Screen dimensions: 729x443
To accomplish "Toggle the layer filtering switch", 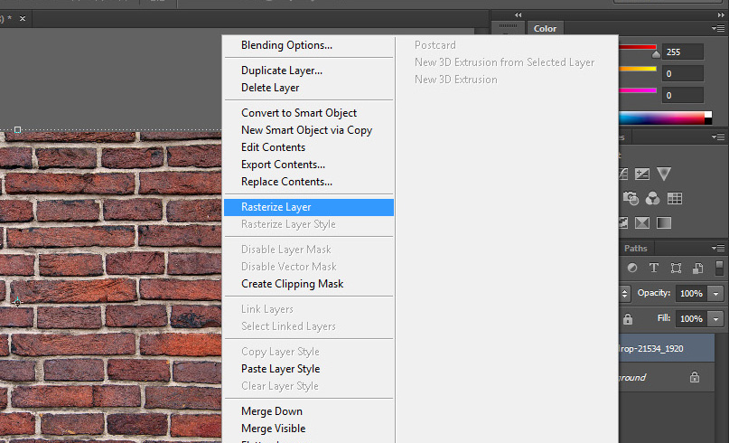I will tap(720, 269).
